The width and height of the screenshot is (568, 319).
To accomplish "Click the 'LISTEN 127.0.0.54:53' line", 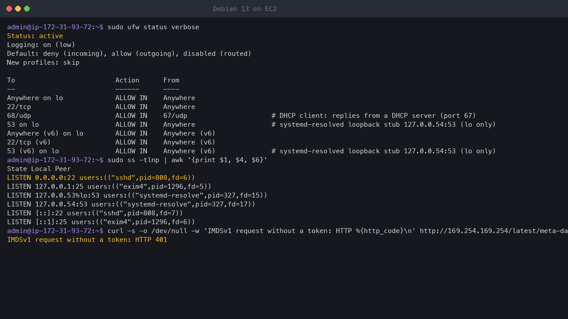I will [131, 204].
